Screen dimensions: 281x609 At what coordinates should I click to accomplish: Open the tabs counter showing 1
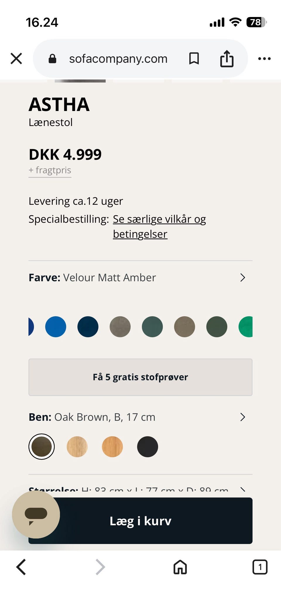click(260, 567)
